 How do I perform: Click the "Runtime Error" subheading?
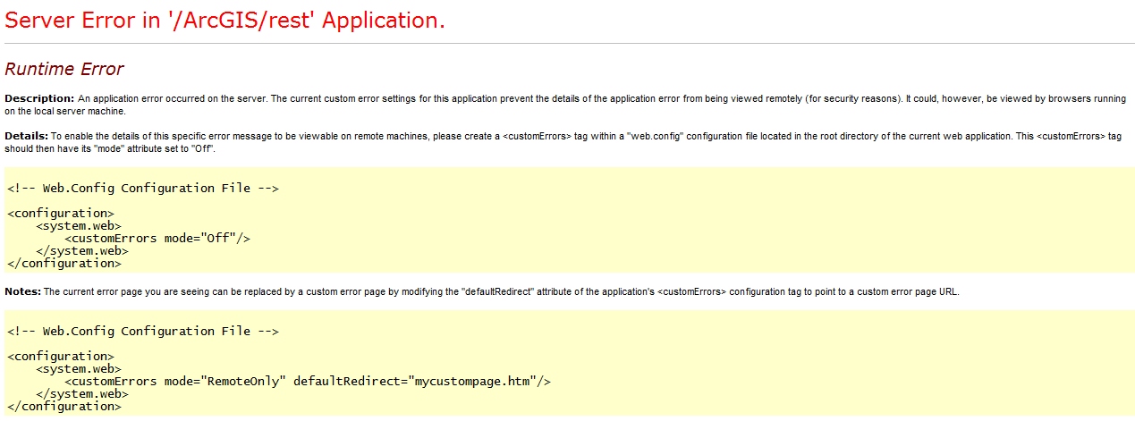[x=64, y=69]
